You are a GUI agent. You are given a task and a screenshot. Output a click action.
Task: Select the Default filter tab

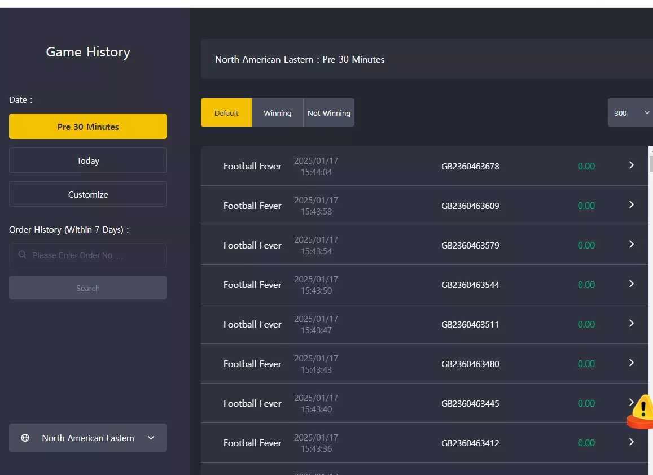tap(226, 112)
